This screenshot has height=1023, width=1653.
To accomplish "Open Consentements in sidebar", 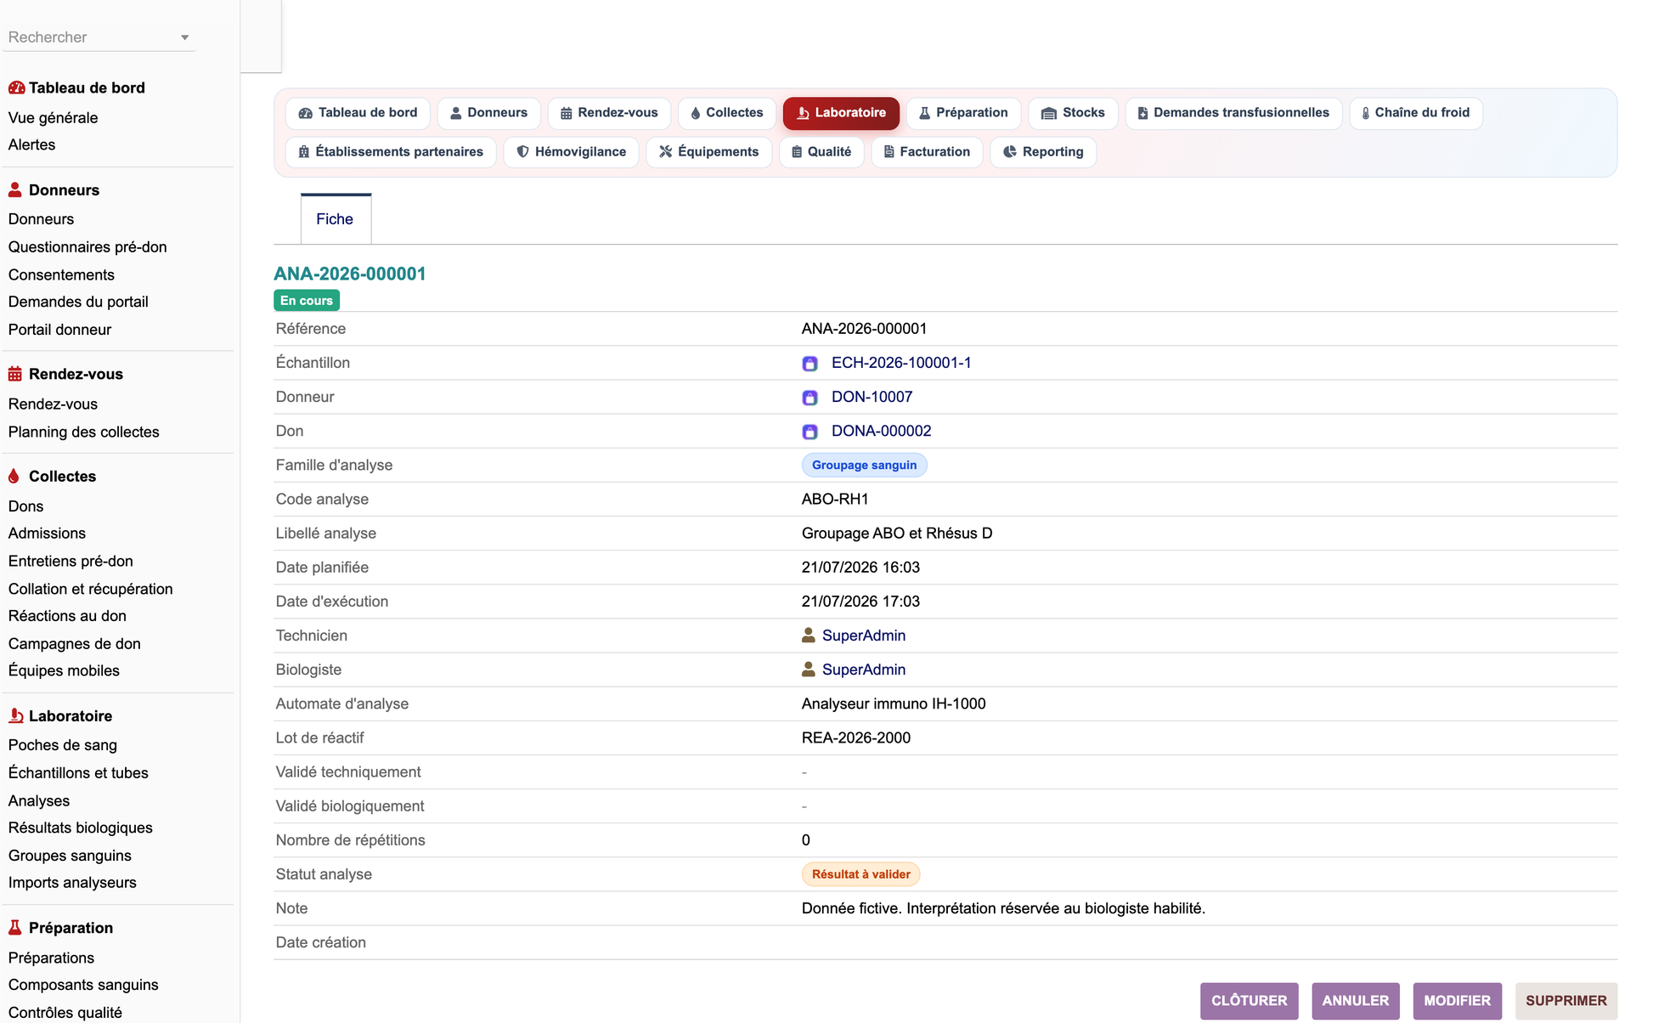I will [61, 275].
